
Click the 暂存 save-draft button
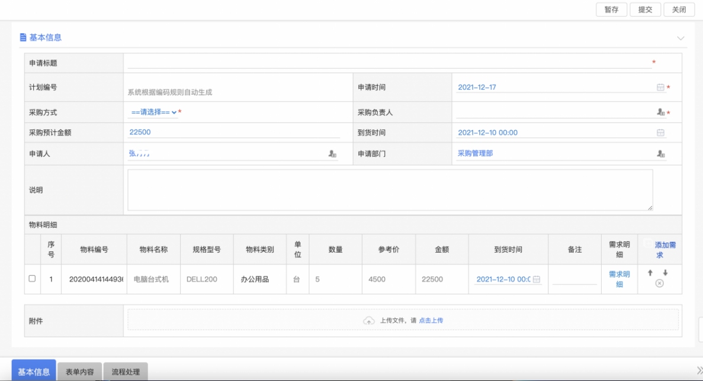[611, 9]
